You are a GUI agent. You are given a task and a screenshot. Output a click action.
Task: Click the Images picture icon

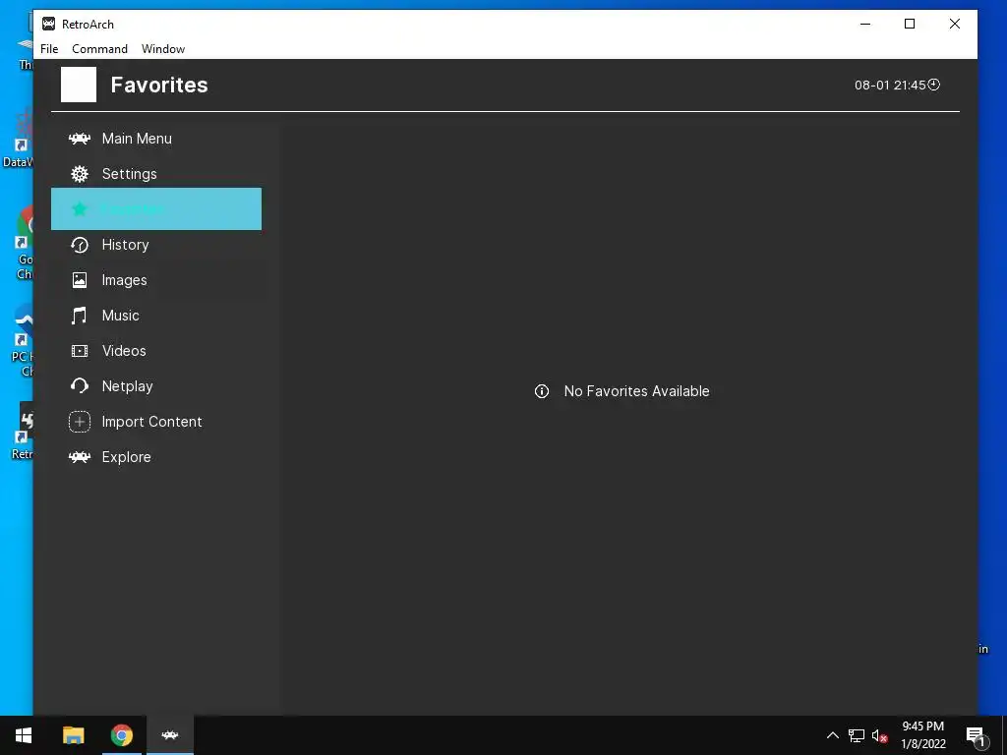(80, 280)
